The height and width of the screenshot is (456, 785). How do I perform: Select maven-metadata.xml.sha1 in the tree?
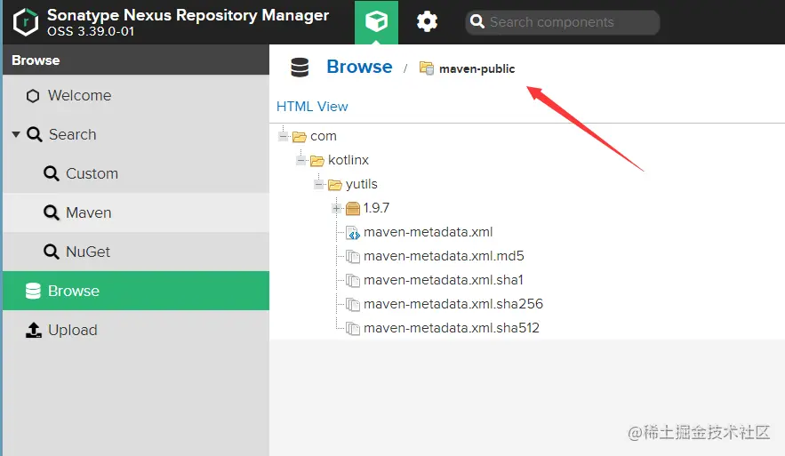coord(444,280)
